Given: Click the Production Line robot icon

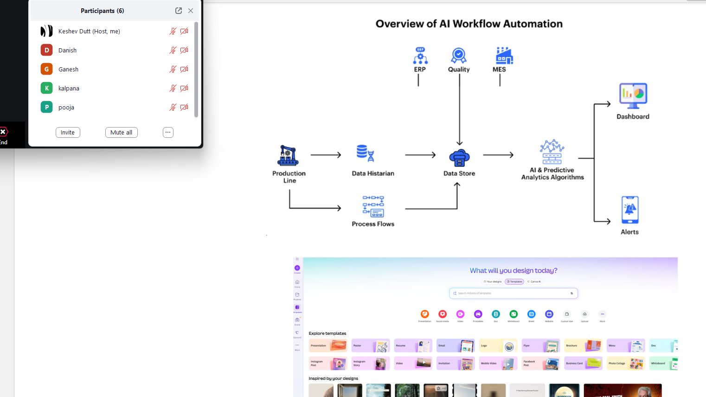Looking at the screenshot, I should [288, 155].
